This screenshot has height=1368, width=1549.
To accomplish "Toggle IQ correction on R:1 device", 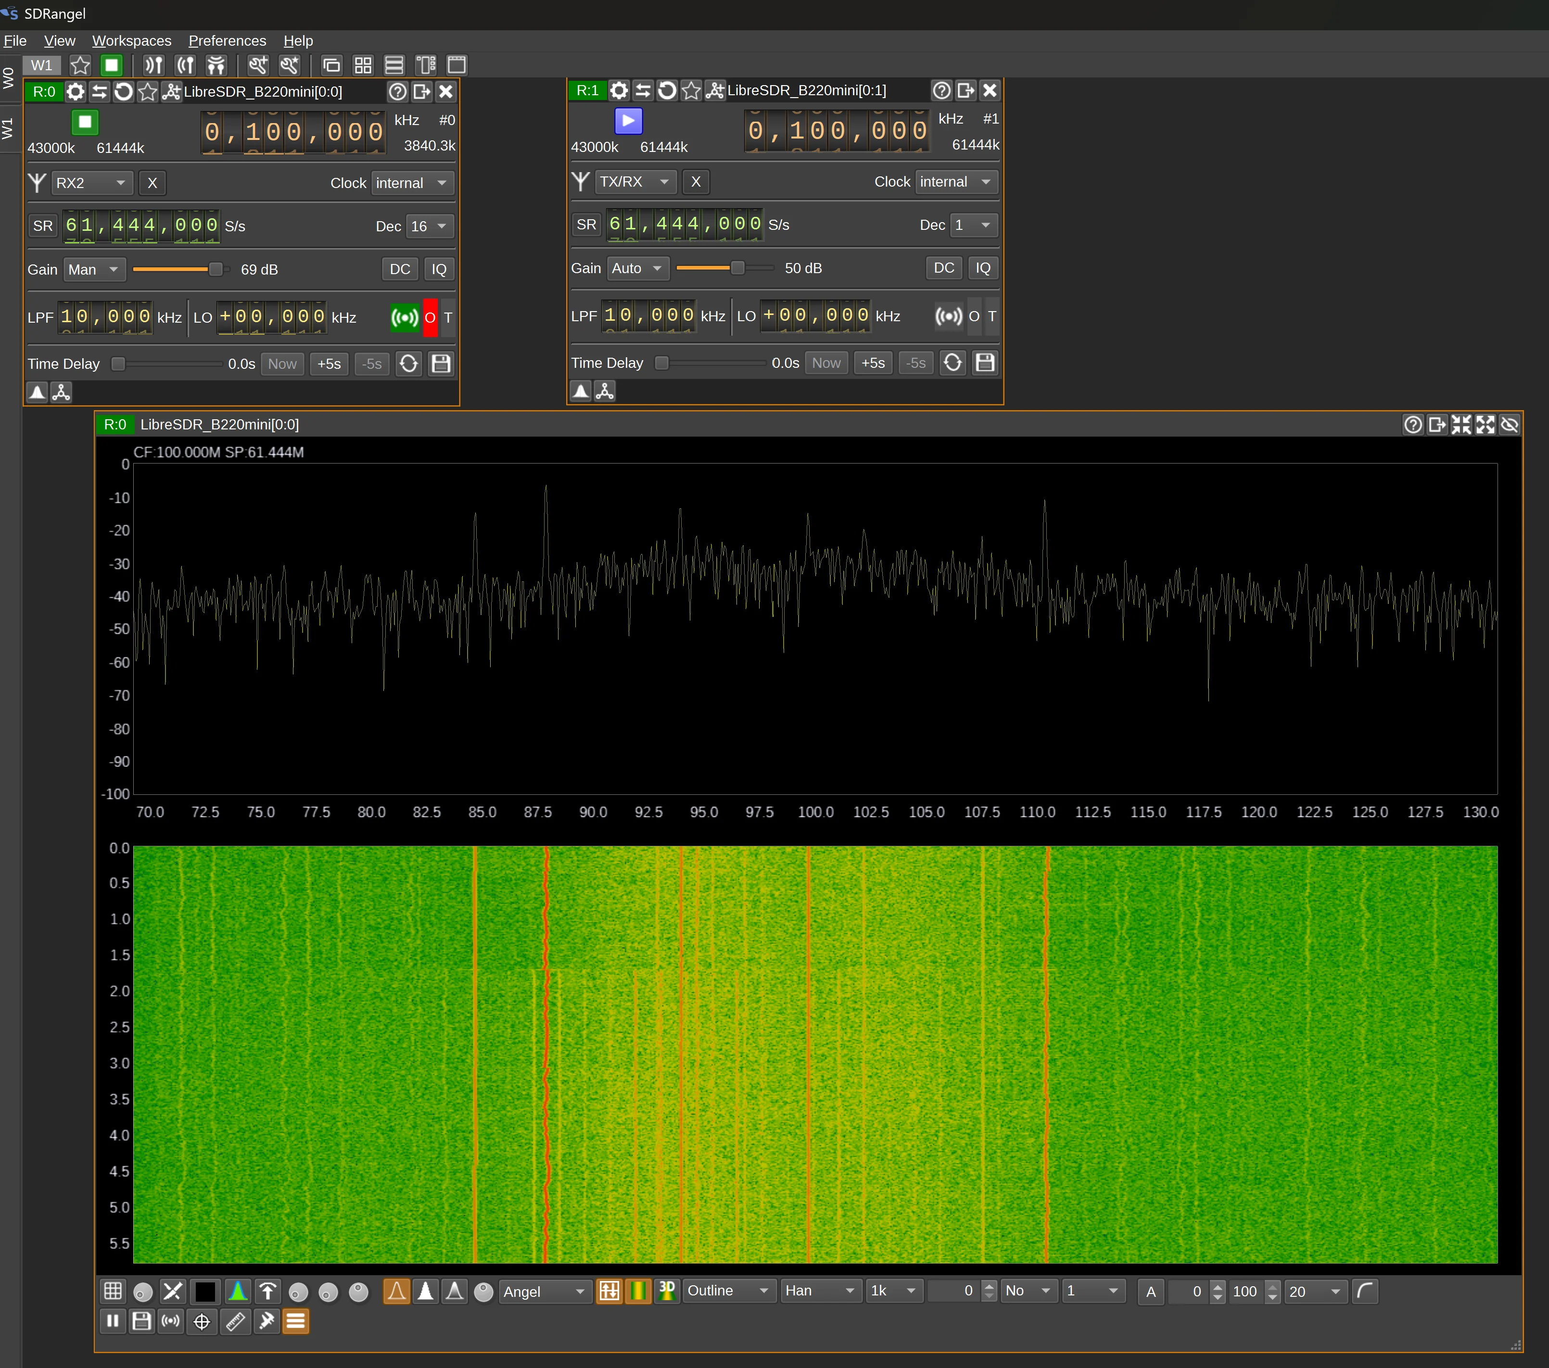I will point(982,267).
